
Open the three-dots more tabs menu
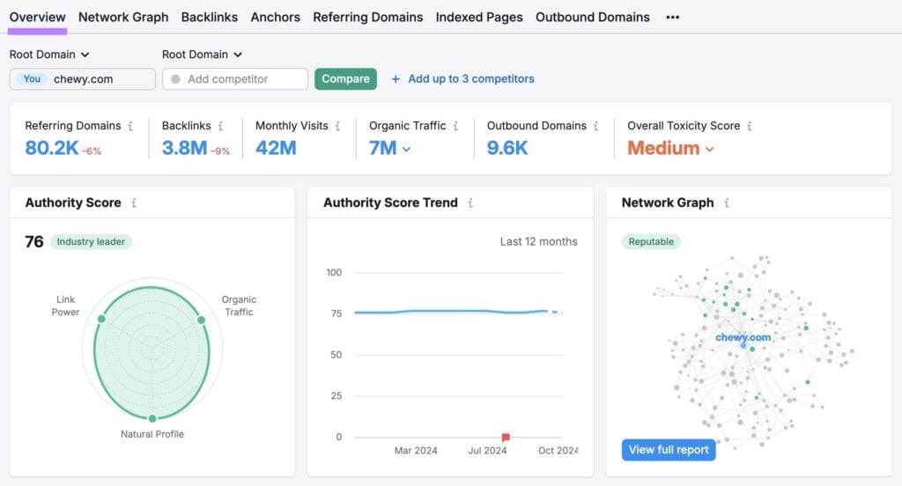[673, 17]
